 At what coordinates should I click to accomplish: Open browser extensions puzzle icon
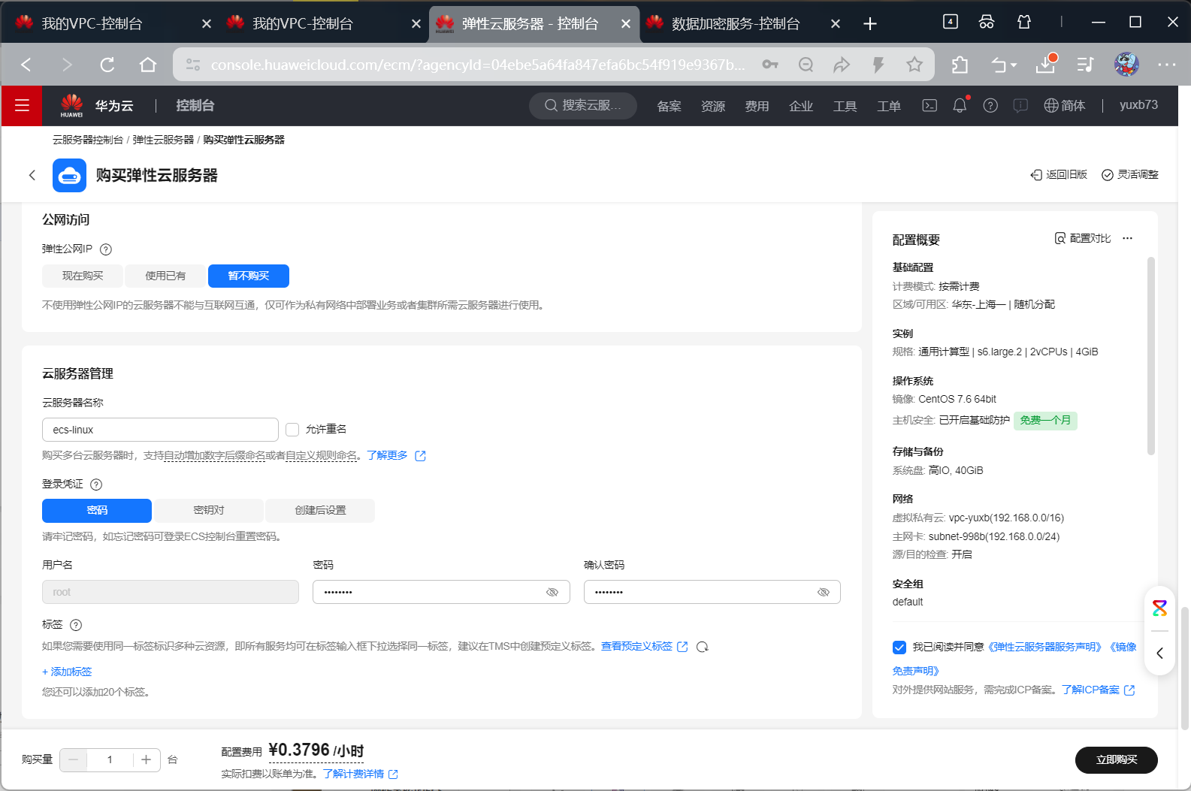(x=960, y=65)
